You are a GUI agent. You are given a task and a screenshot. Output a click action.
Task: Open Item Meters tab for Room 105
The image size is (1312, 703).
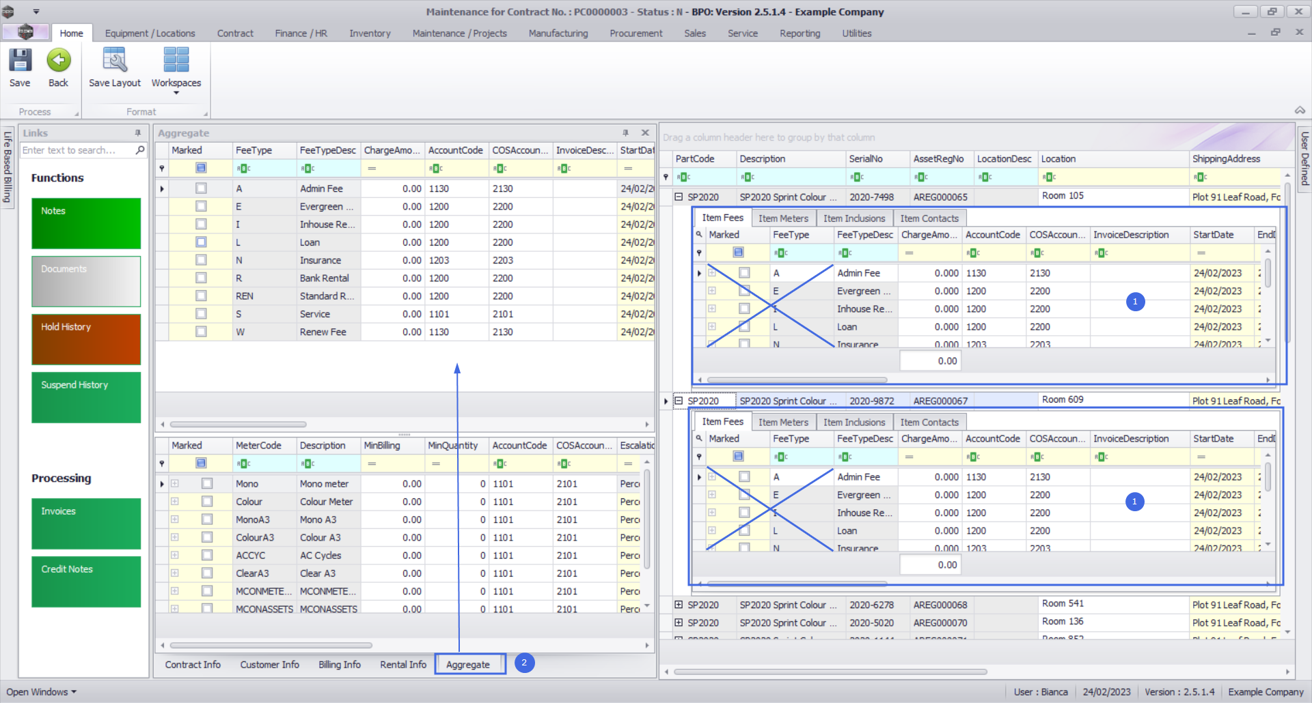coord(783,218)
